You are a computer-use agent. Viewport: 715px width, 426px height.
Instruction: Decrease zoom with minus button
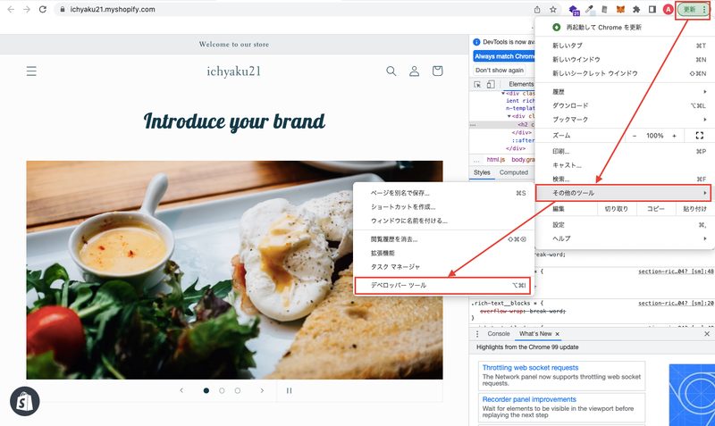(x=635, y=136)
